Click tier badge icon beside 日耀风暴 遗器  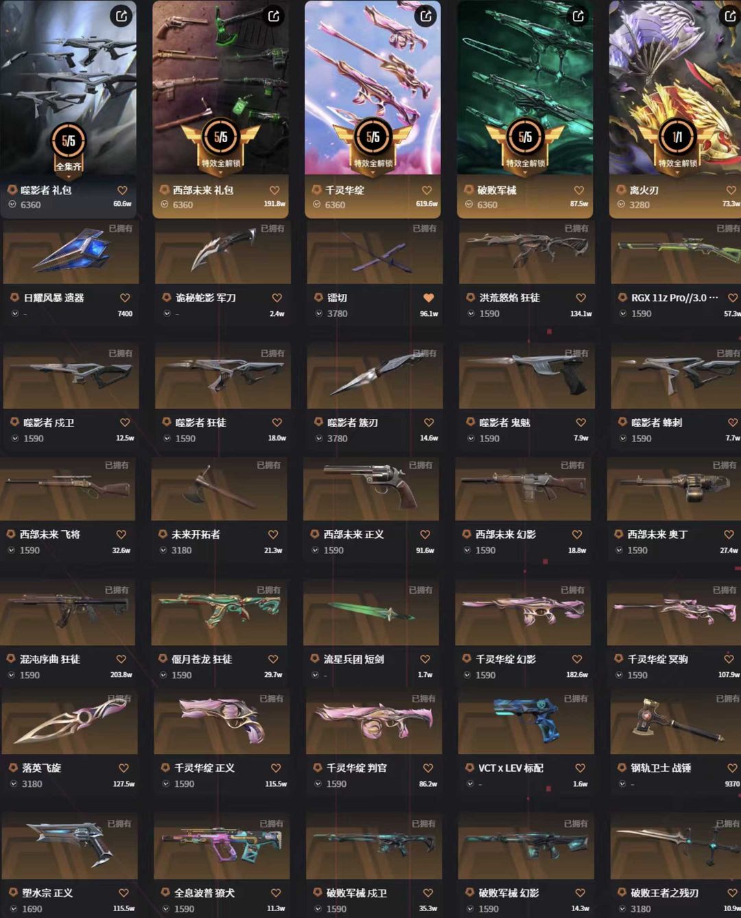point(14,298)
